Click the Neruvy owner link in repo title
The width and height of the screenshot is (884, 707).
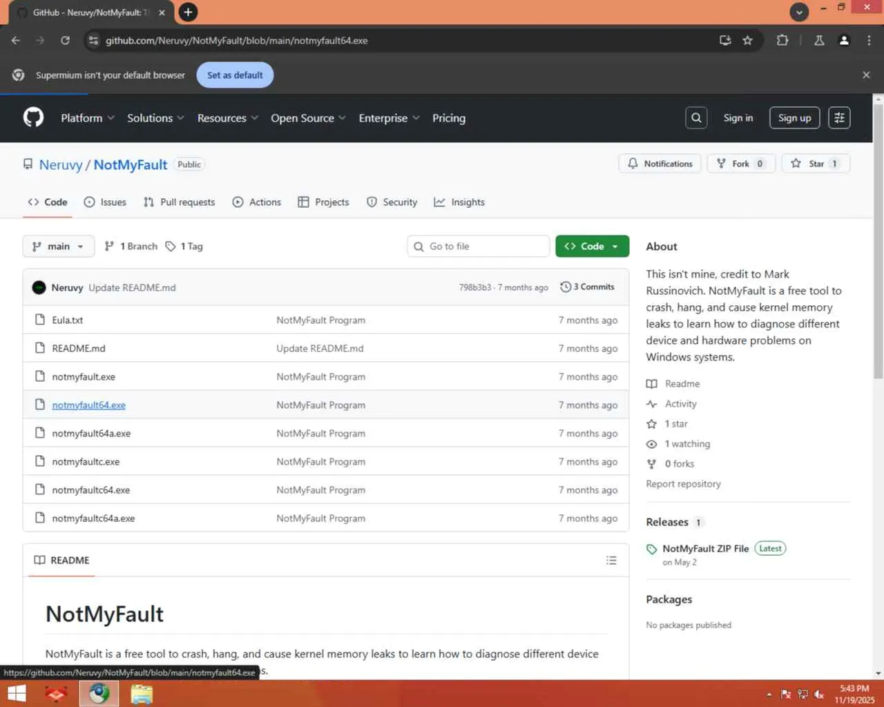pyautogui.click(x=61, y=164)
